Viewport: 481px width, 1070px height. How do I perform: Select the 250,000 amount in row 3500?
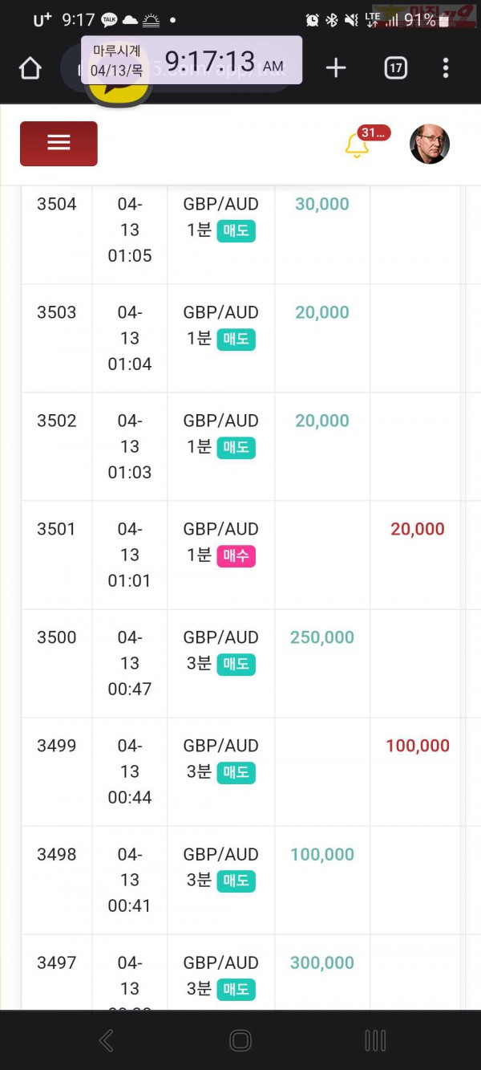click(x=322, y=637)
